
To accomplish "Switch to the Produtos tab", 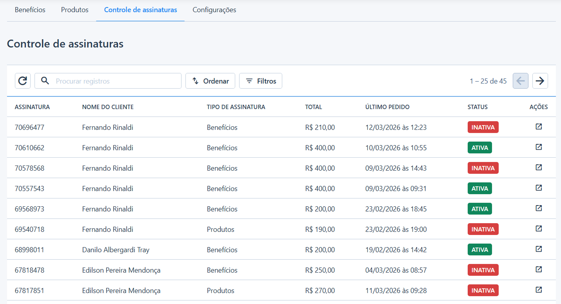I will click(75, 10).
